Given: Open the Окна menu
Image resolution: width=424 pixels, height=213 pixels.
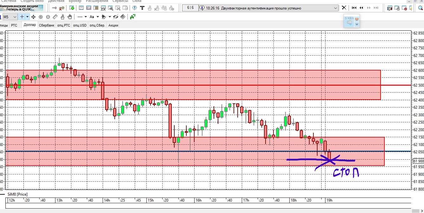Looking at the screenshot, I should point(137,1).
